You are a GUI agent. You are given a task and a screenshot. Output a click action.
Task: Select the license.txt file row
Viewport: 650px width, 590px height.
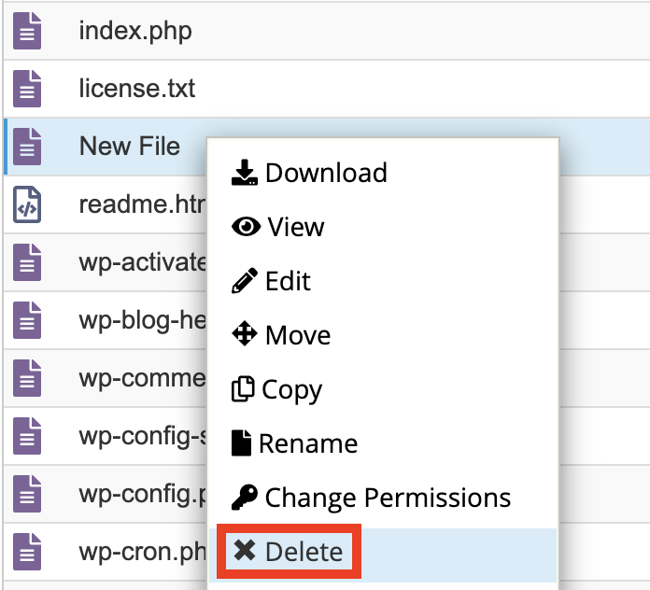coord(327,89)
